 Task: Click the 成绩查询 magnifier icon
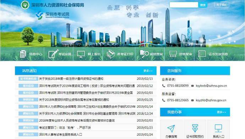[x=144, y=54]
